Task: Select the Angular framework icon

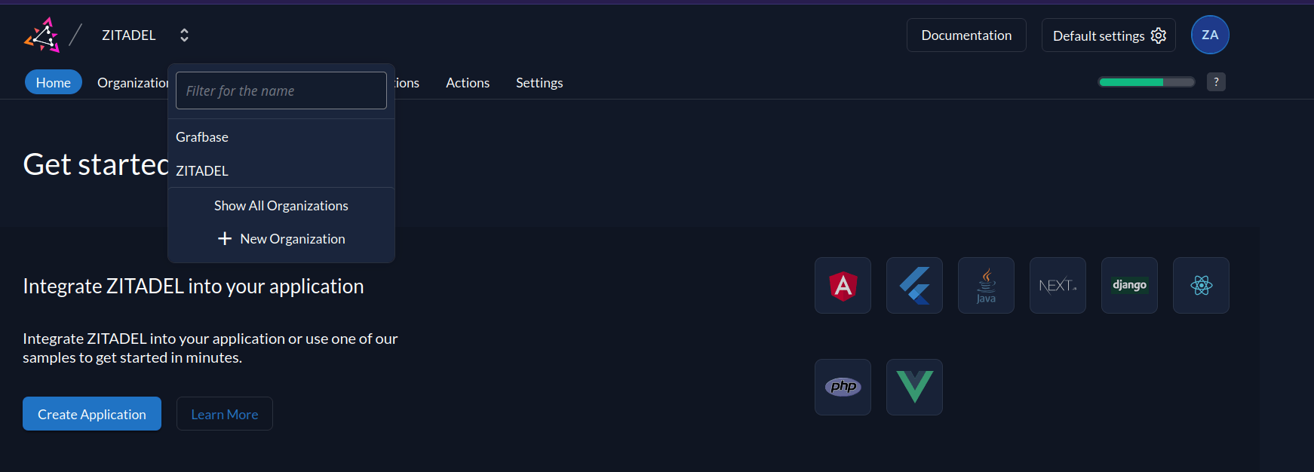Action: pyautogui.click(x=843, y=285)
